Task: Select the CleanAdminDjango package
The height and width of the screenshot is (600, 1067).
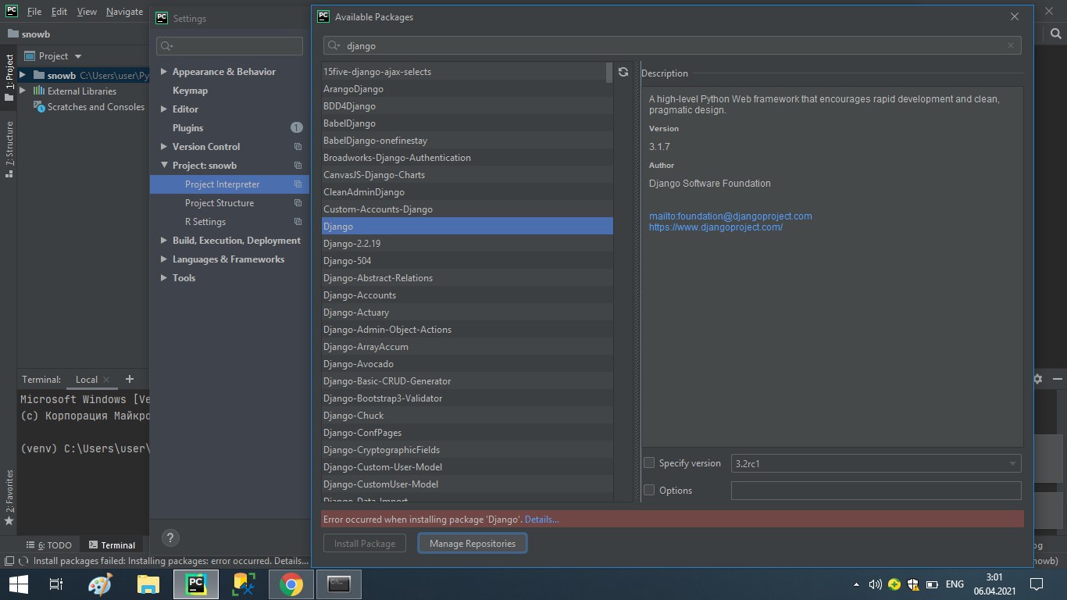Action: (467, 192)
